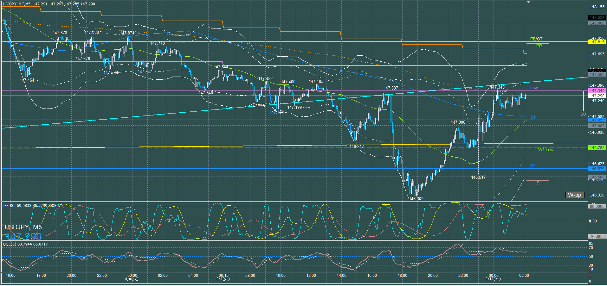607x286 pixels.
Task: Click the green 146.785 price tag
Action: pos(597,147)
